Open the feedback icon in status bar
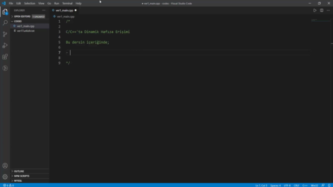The height and width of the screenshot is (187, 333). (323, 185)
